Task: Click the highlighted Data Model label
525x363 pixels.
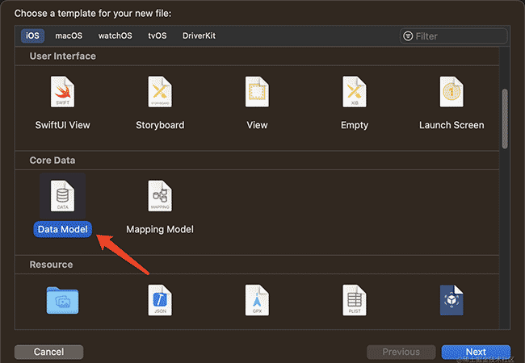Action: coord(63,229)
